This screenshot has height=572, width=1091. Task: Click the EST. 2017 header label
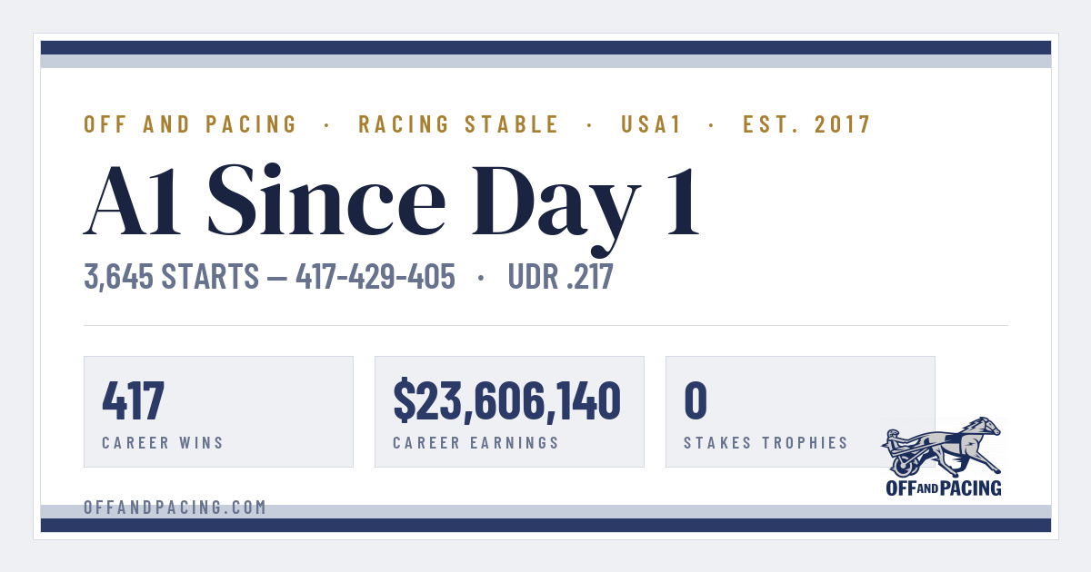pyautogui.click(x=807, y=124)
